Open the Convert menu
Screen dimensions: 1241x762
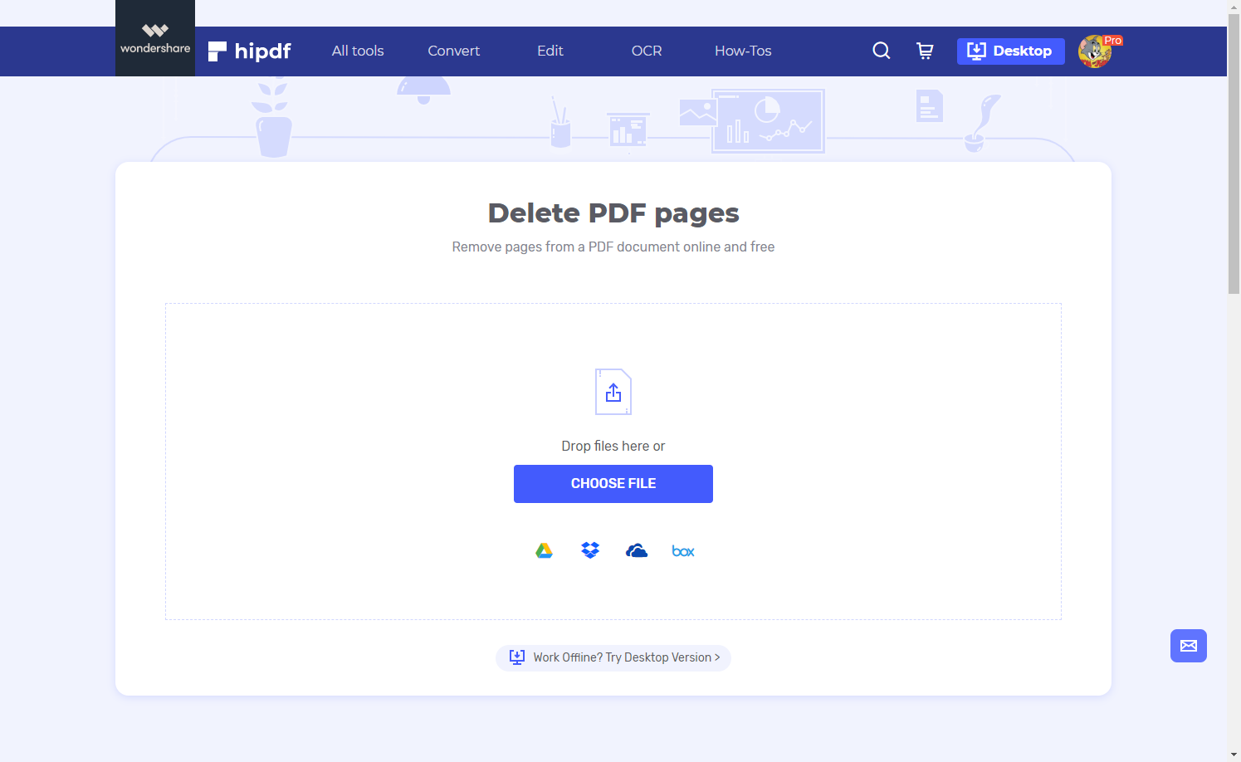click(x=453, y=51)
